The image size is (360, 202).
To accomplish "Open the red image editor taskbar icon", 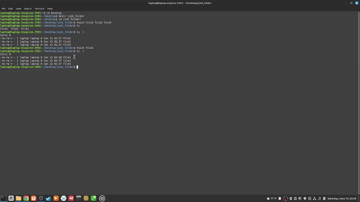I will pyautogui.click(x=71, y=198).
